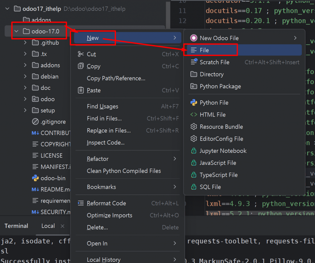Click line number 12 in editor gutter
The image size is (315, 263).
(182, 21)
